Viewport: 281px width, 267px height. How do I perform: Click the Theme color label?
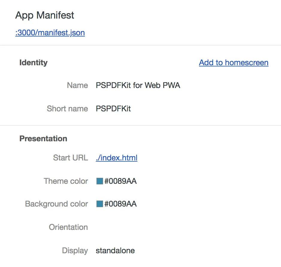66,181
